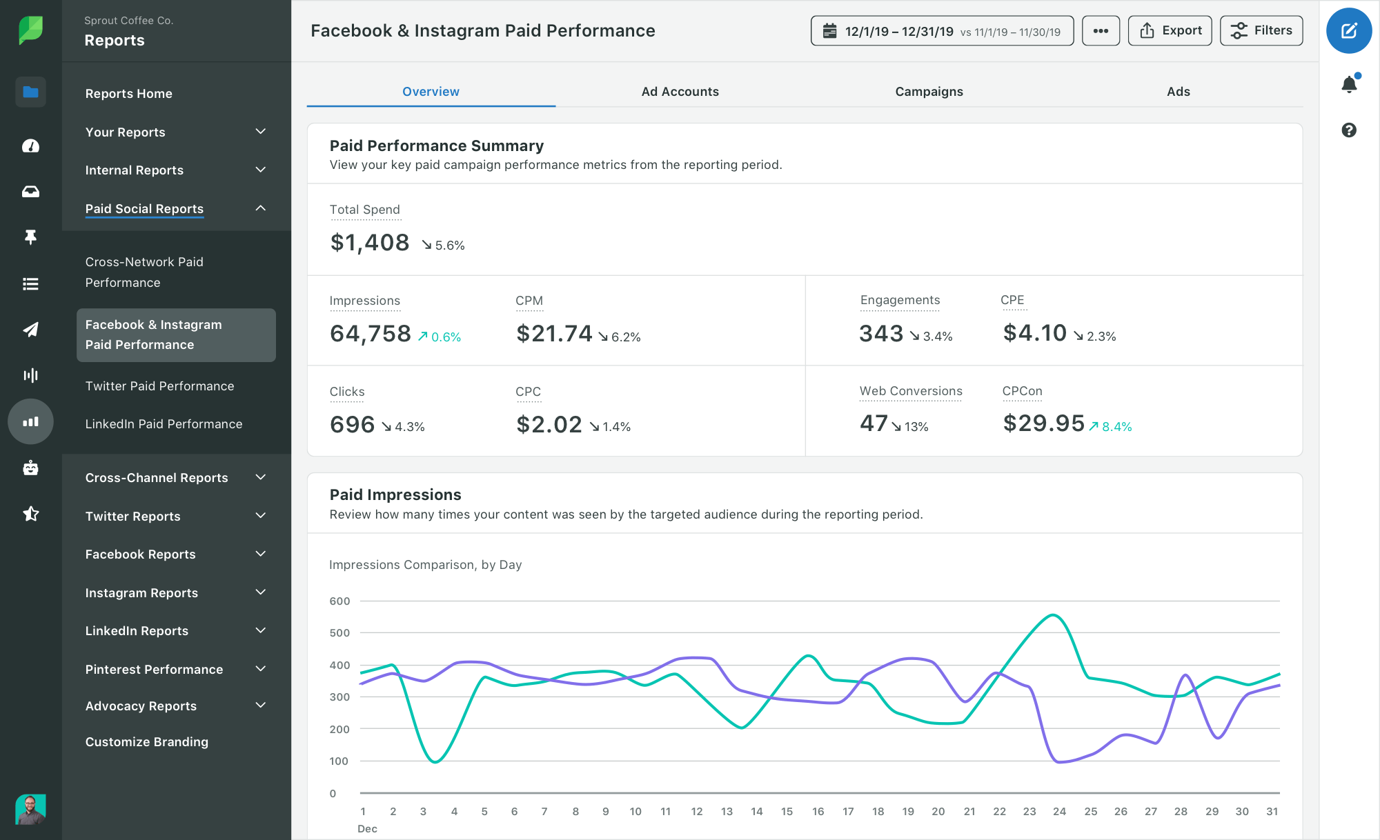Click the CPM metric label
The width and height of the screenshot is (1380, 840).
[x=529, y=300]
